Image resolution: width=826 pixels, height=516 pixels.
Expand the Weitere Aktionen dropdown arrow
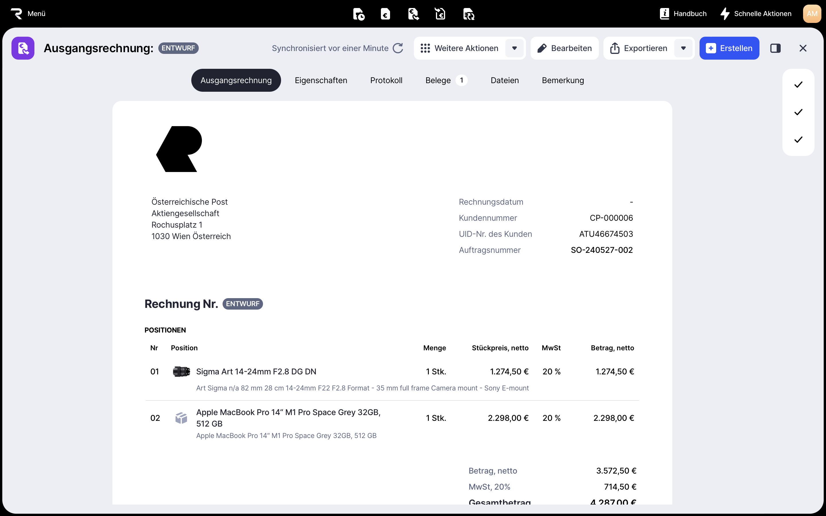coord(514,48)
